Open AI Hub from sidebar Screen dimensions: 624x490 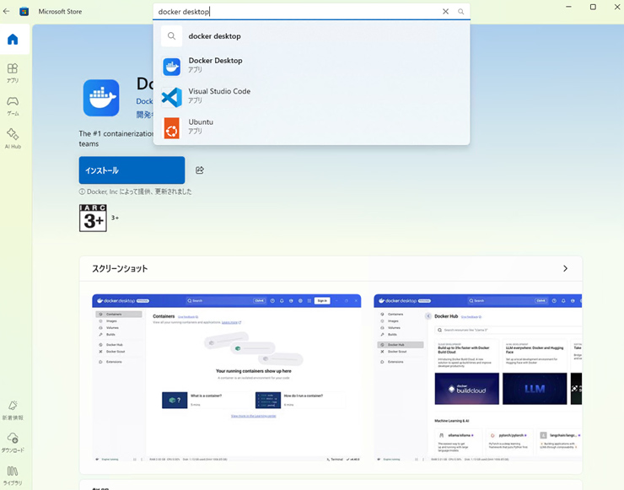(x=13, y=138)
